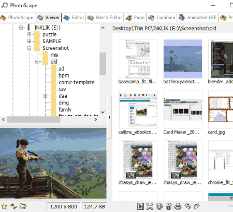Select the first chasys_draw_ie... thumbnail

(138, 160)
